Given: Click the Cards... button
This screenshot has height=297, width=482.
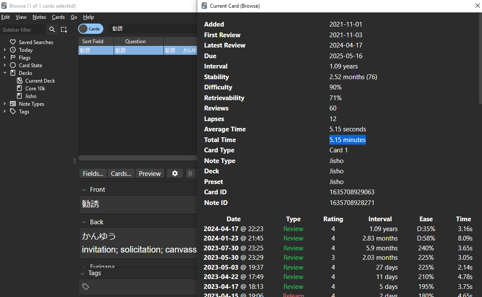Looking at the screenshot, I should tap(121, 173).
